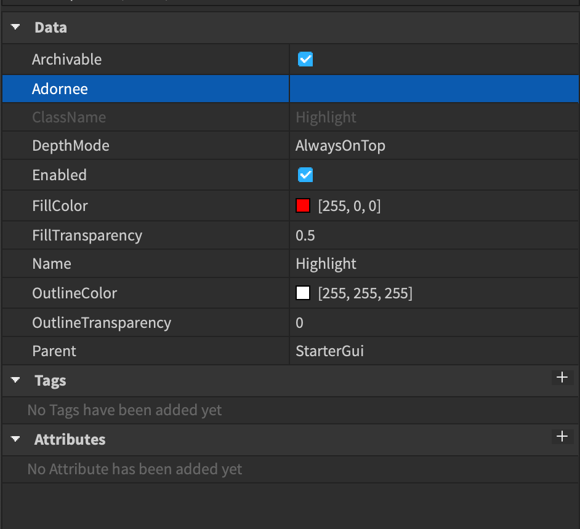Screen dimensions: 580x529
Task: Edit the FillColor RGB text value
Action: coord(349,206)
